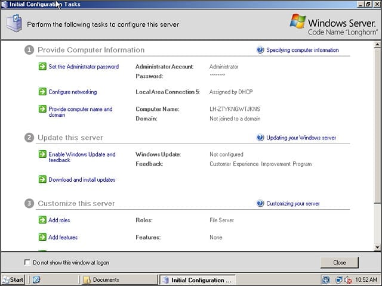
Task: Click the computer name LH-ZTYKNGWTJKNS
Action: pos(235,109)
